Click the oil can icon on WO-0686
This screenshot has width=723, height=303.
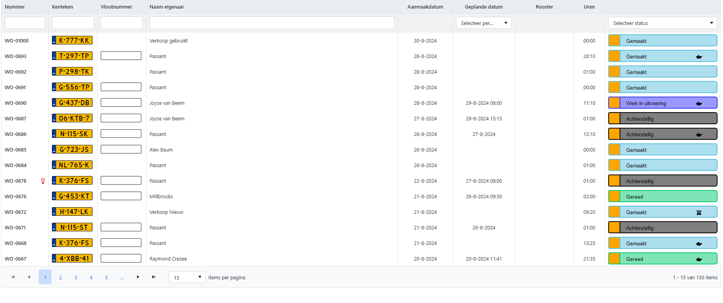(x=699, y=135)
